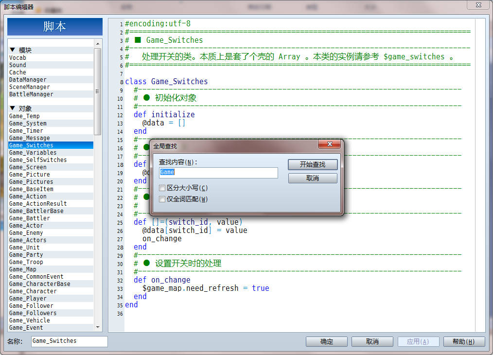Viewport: 493px width, 355px height.
Task: Click the 'class Game_Switches' code line
Action: (x=167, y=81)
